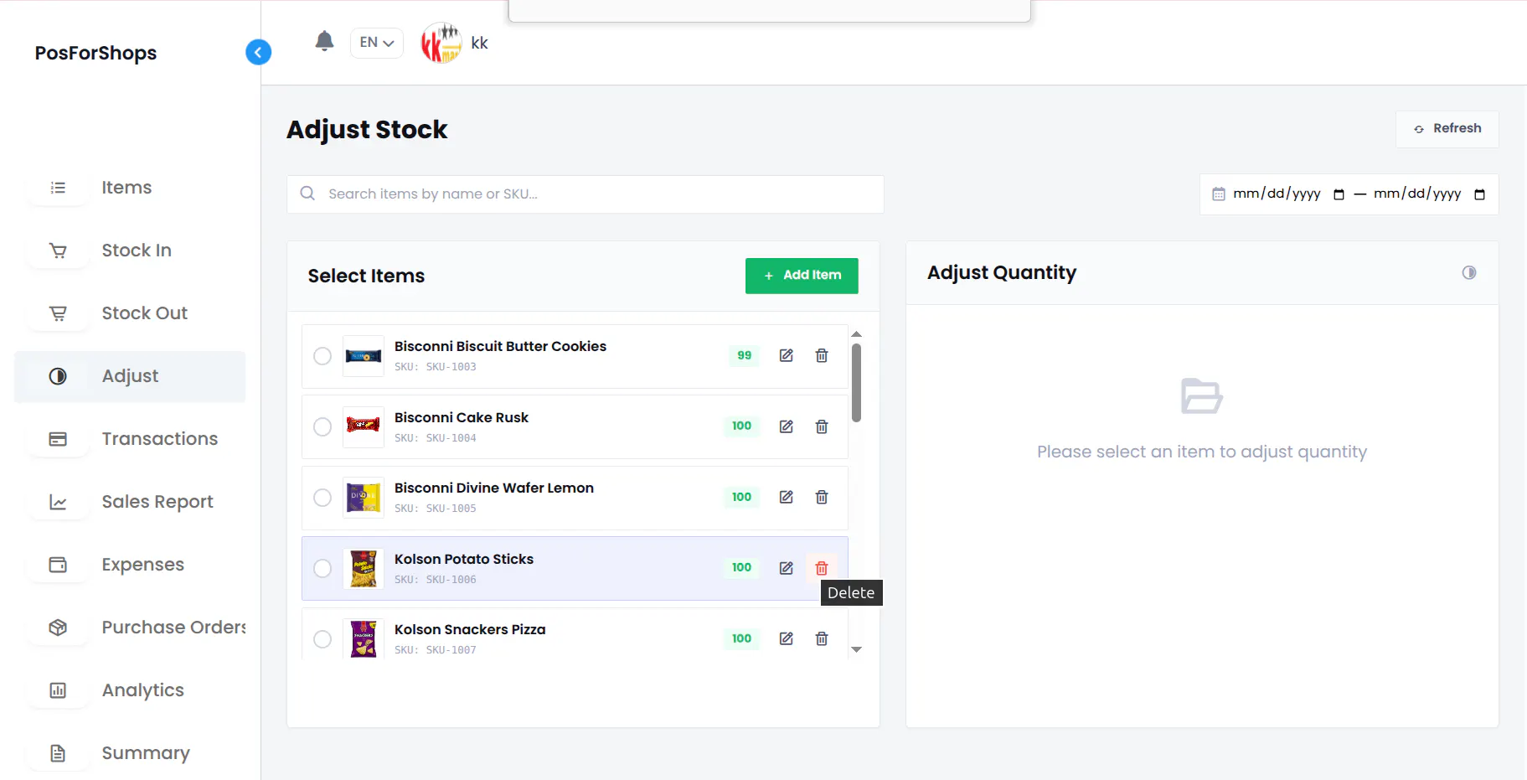This screenshot has width=1527, height=780.
Task: Click the Adjust half-circle icon
Action: coord(58,376)
